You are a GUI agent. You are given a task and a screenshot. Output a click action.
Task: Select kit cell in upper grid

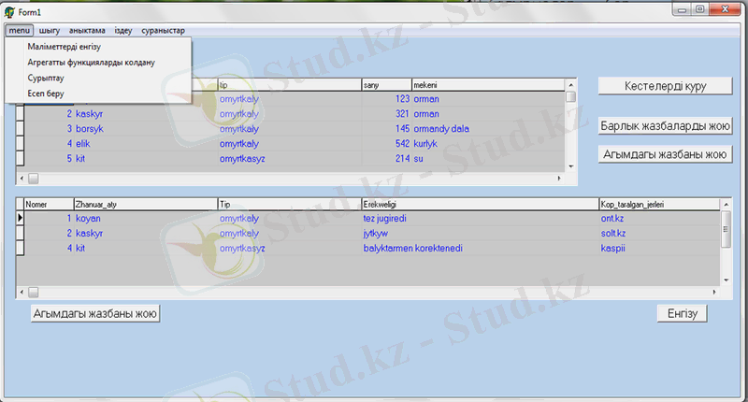click(x=146, y=158)
